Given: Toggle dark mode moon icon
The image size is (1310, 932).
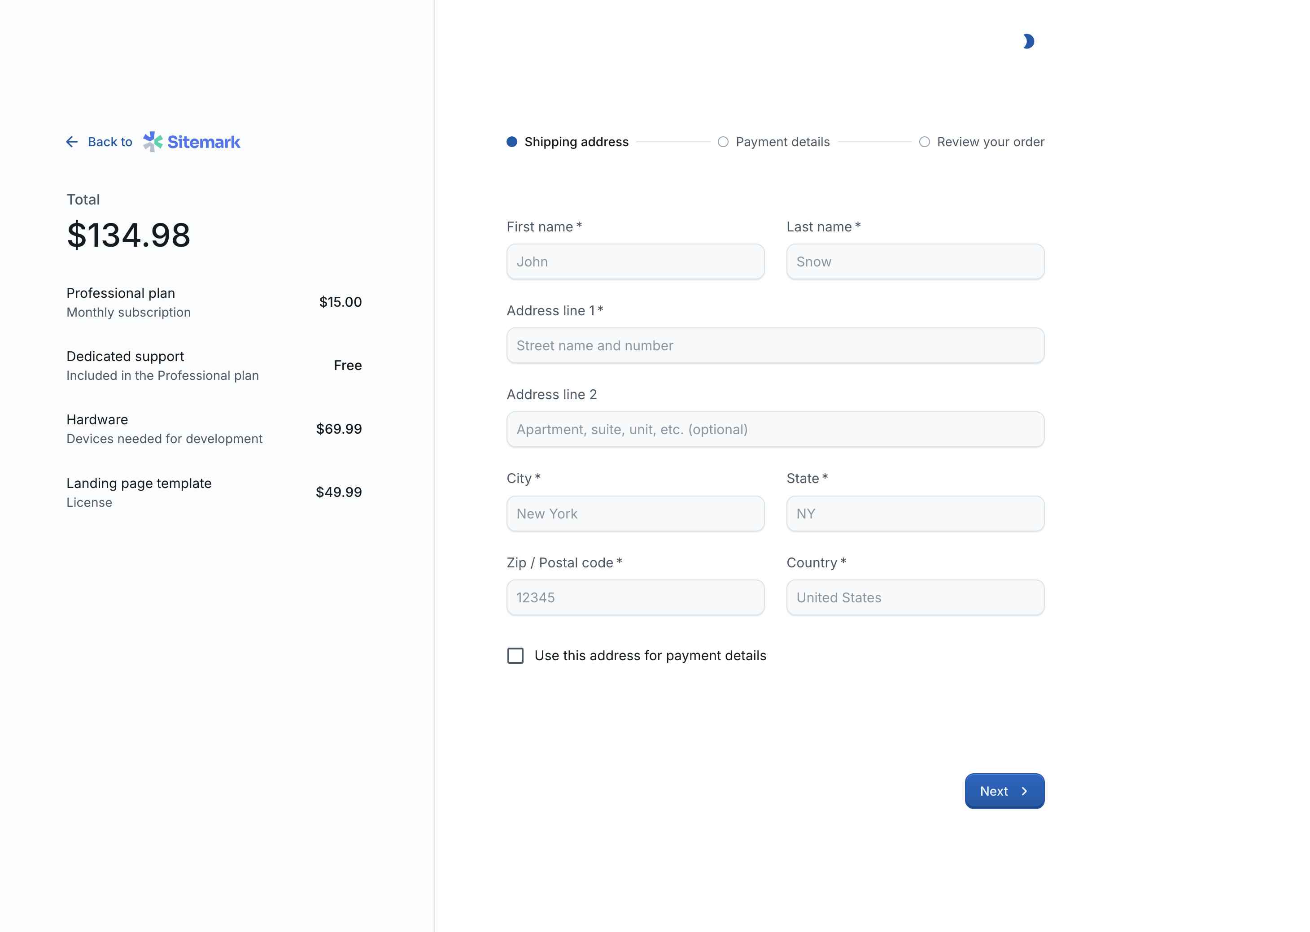Looking at the screenshot, I should click(x=1028, y=41).
